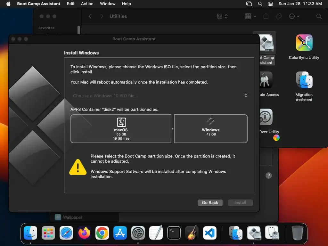Screen dimensions: 328x246
Task: Open Visual Studio Code from the Dock
Action: pos(209,233)
